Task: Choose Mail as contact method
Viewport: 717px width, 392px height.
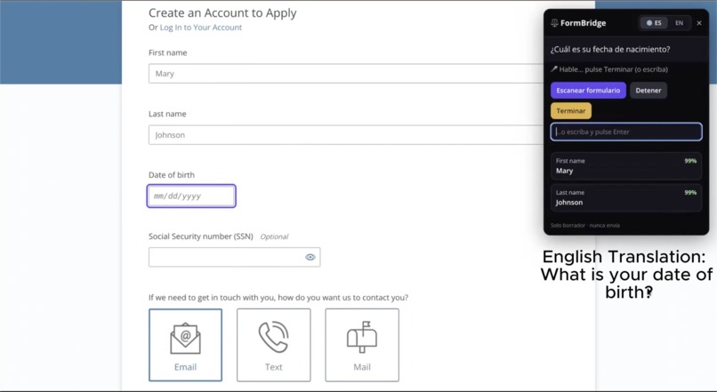Action: (362, 345)
